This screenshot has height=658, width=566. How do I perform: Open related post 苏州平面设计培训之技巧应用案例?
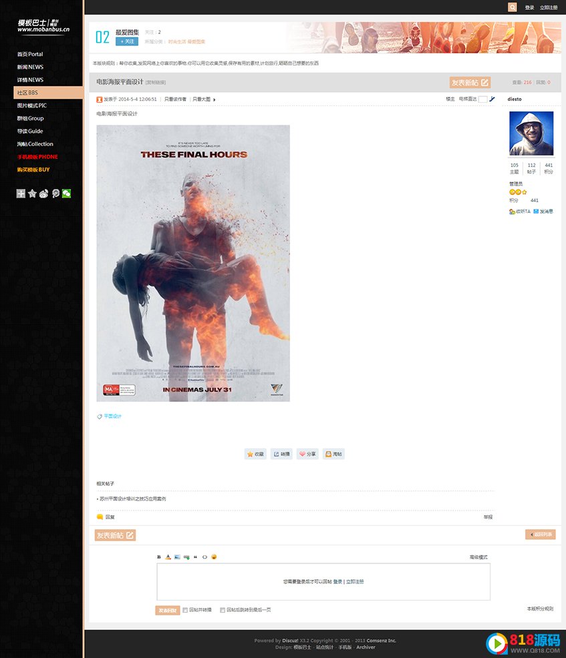133,499
